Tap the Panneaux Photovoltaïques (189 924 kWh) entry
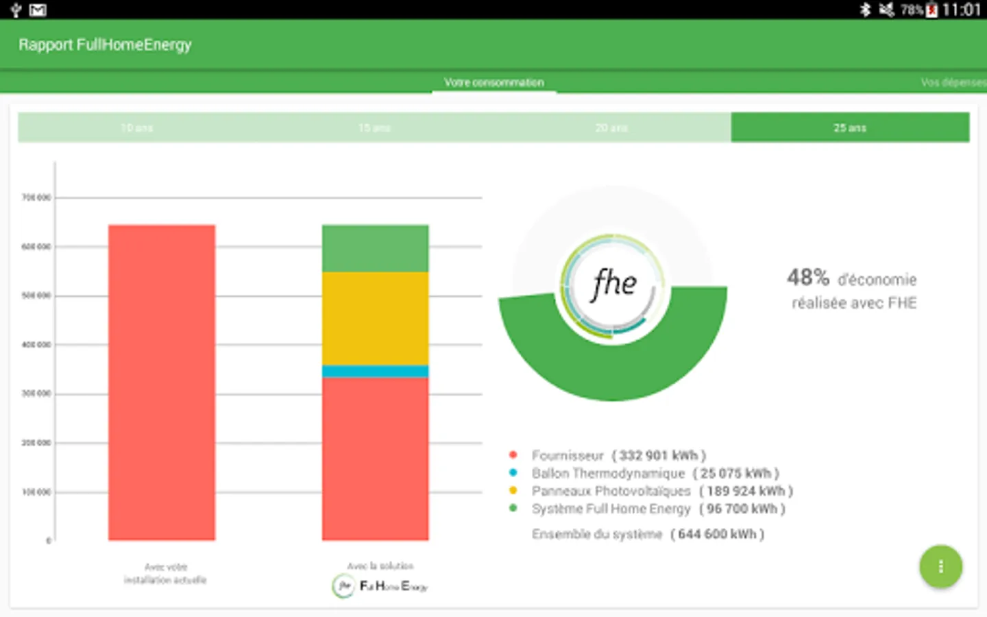 (662, 491)
